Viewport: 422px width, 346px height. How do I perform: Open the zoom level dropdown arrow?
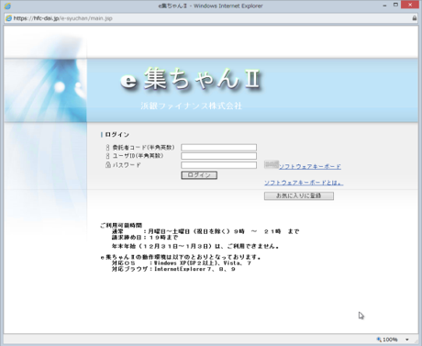pos(407,340)
